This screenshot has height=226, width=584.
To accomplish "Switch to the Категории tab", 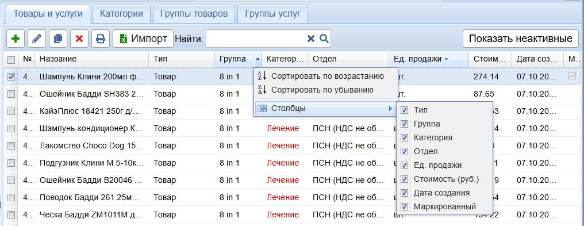I will (x=121, y=14).
